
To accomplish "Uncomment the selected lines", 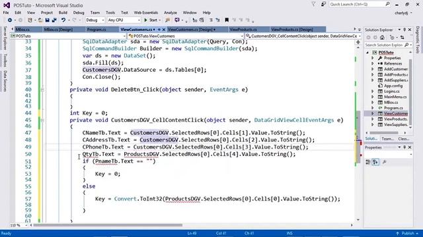I will coord(217,20).
